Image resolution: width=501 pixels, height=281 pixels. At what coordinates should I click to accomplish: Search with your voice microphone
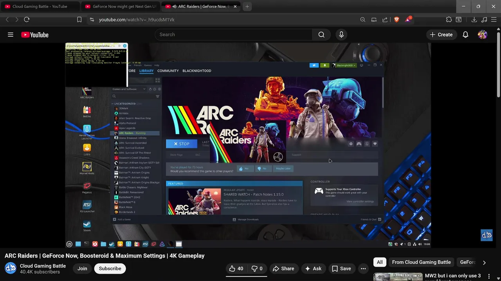[x=341, y=35]
